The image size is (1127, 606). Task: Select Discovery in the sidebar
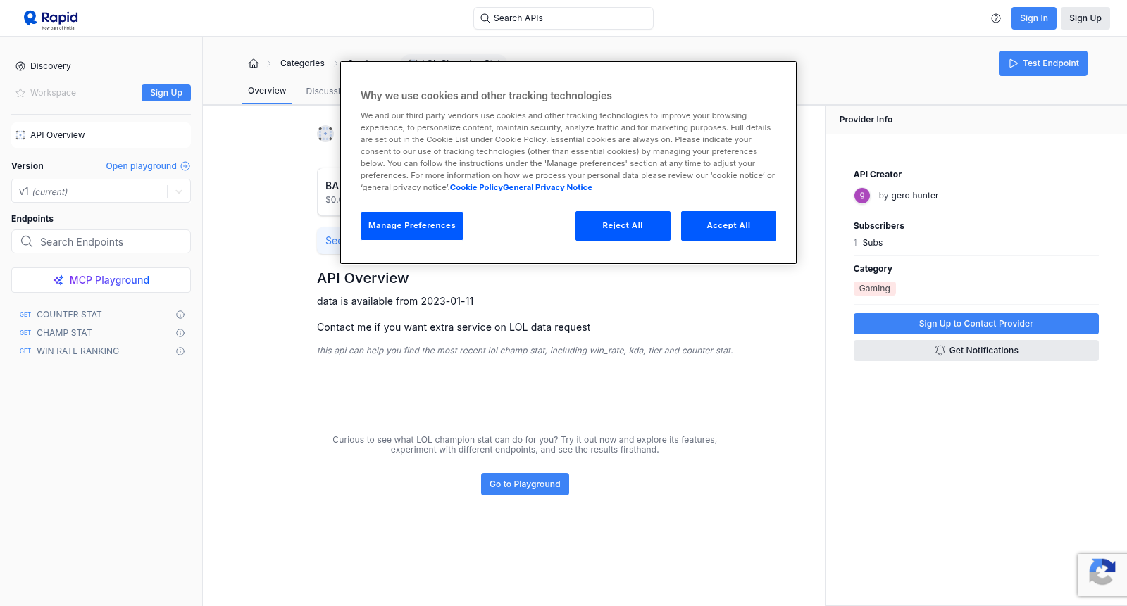click(x=51, y=66)
